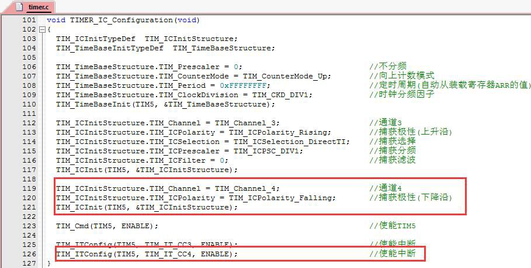Click the comment //使能中断 on line 126
The width and height of the screenshot is (531, 268).
[392, 253]
